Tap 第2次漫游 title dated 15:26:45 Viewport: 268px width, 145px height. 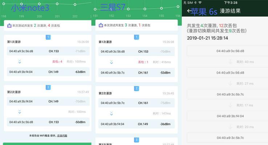(x=105, y=93)
